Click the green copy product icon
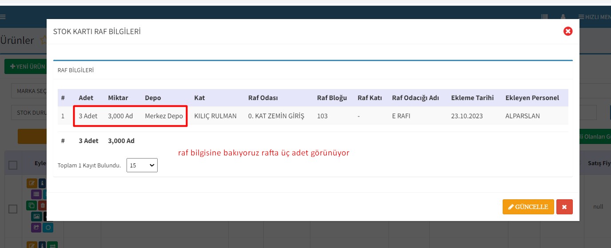611x248 pixels. (x=32, y=205)
